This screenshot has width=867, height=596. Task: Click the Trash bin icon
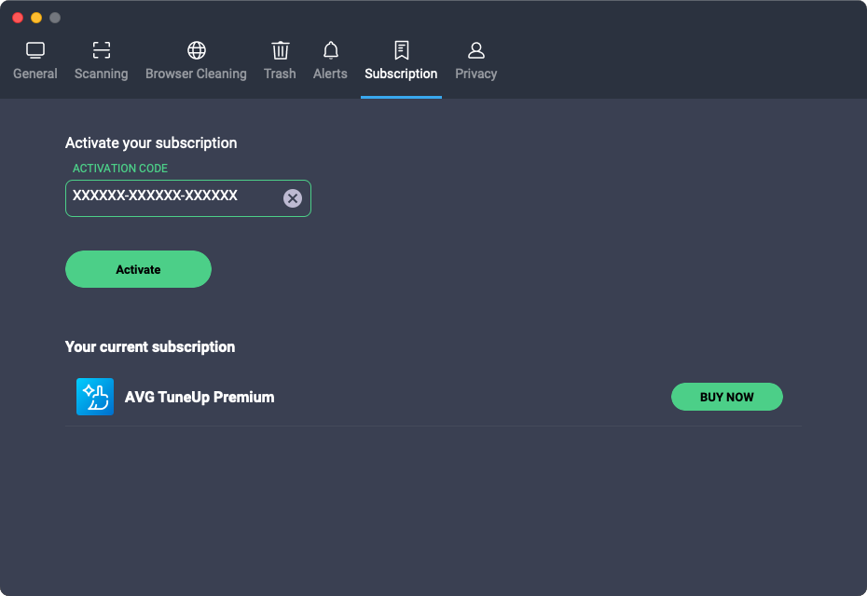281,50
